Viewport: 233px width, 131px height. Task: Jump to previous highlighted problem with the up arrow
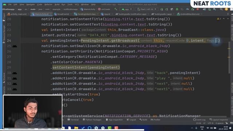coord(224,19)
